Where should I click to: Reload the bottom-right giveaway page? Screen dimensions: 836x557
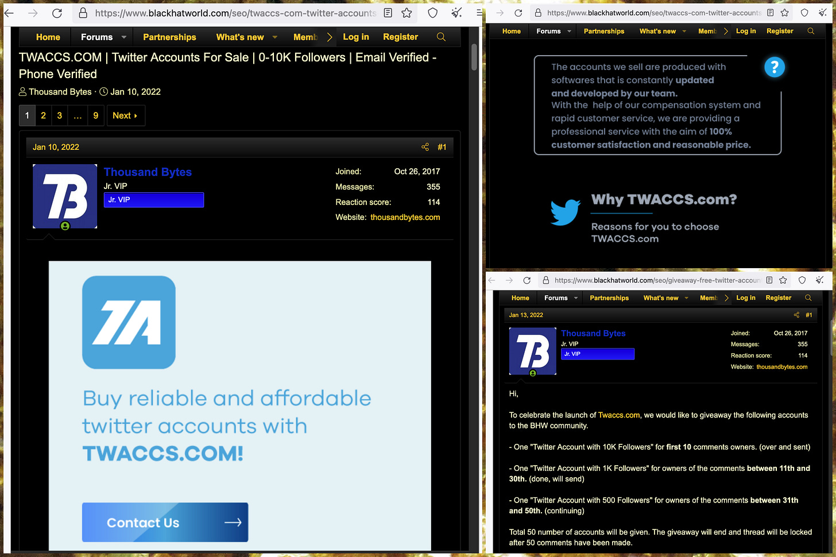pyautogui.click(x=527, y=280)
